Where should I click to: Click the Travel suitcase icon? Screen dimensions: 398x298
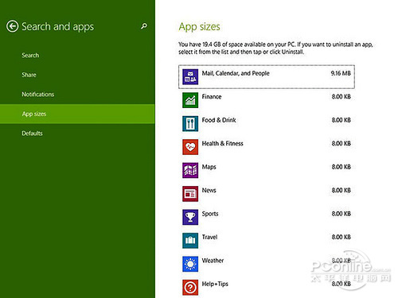190,241
